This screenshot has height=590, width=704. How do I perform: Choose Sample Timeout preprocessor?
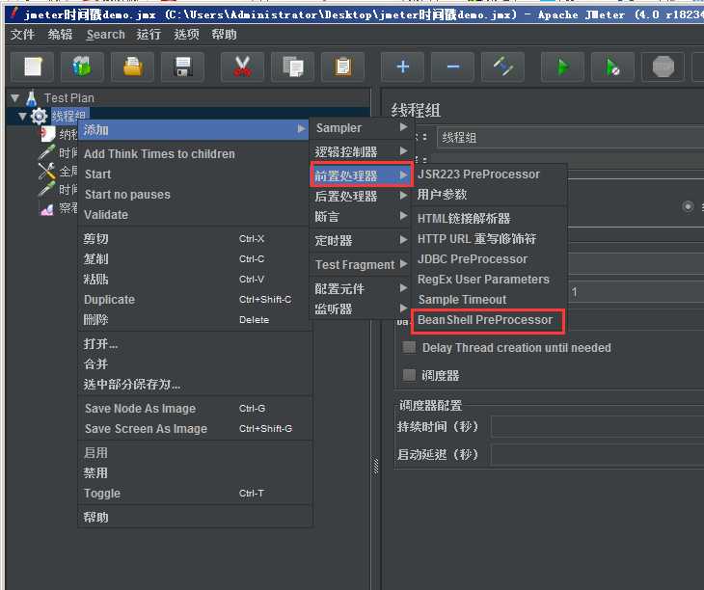(x=489, y=299)
